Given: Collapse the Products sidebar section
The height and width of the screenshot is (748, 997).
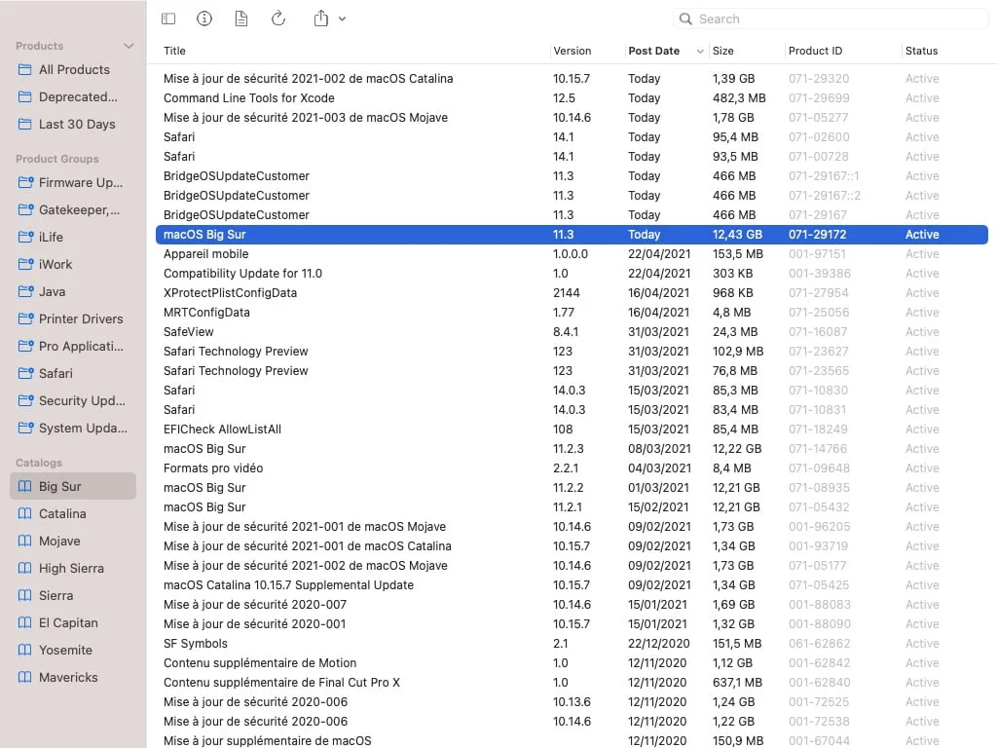Looking at the screenshot, I should click(x=129, y=46).
